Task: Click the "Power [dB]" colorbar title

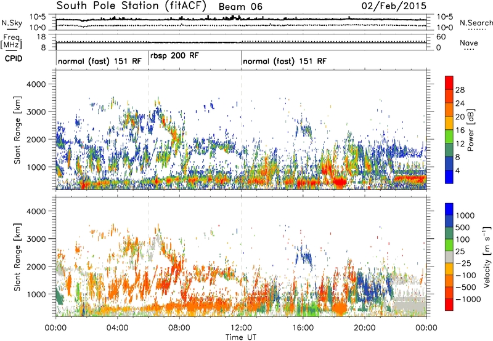Action: [470, 130]
